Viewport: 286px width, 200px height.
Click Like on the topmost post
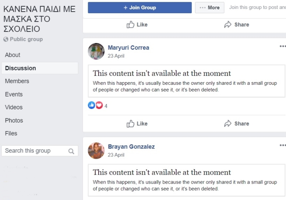137,25
